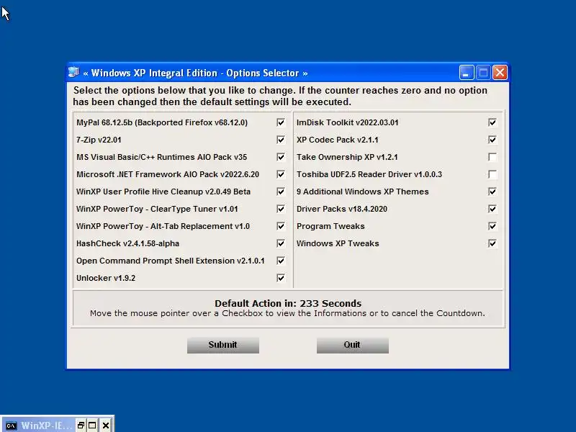The image size is (576, 432).
Task: Toggle ImDisk Toolkit v2022.03.01 checkbox
Action: [x=492, y=122]
